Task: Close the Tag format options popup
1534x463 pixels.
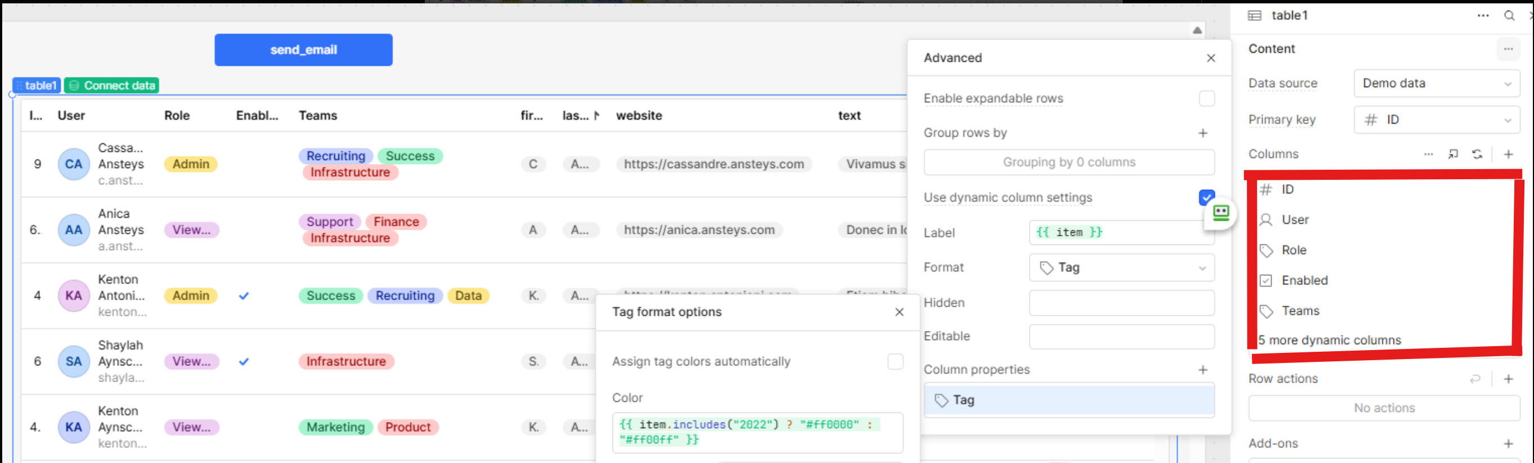Action: [899, 312]
